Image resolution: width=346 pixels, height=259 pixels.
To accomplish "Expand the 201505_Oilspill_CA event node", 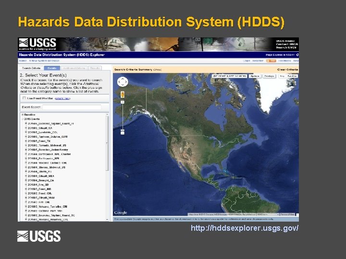I will point(26,128).
